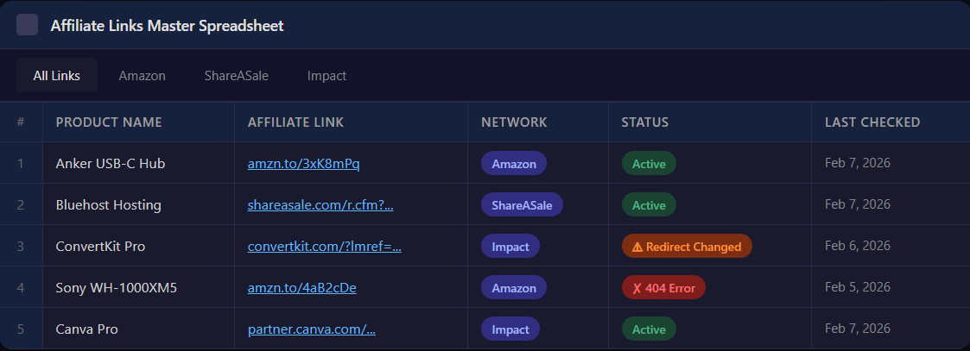The image size is (970, 351).
Task: Select row number 2
Action: coord(21,204)
